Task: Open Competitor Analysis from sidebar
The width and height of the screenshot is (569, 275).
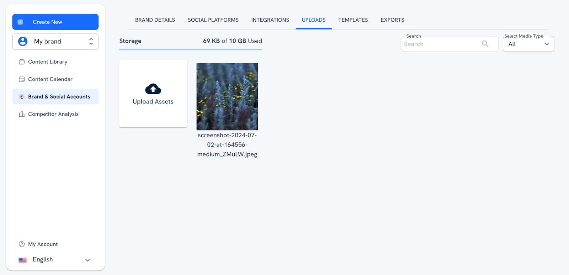Action: 53,114
